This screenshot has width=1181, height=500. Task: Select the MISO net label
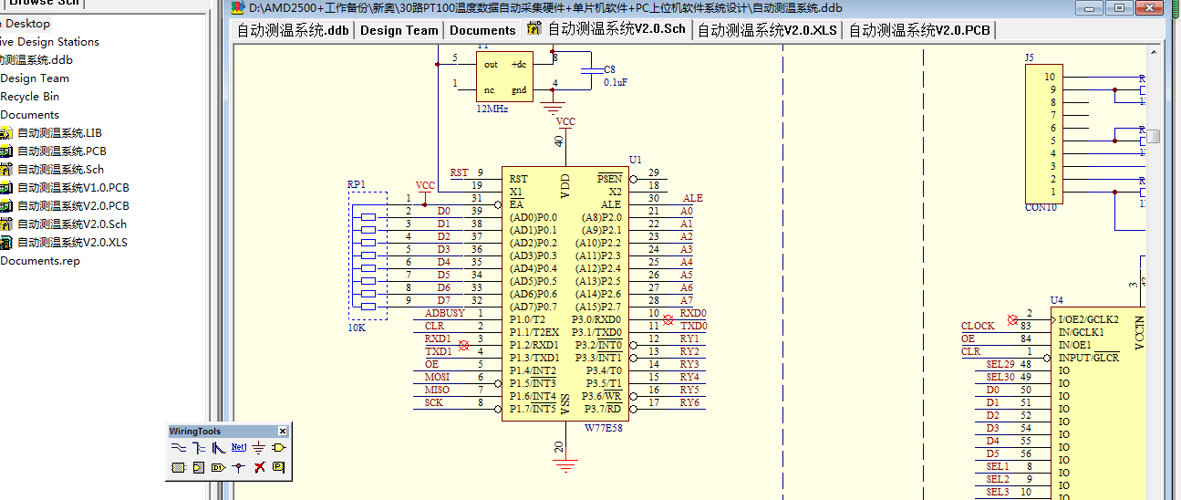click(x=438, y=391)
